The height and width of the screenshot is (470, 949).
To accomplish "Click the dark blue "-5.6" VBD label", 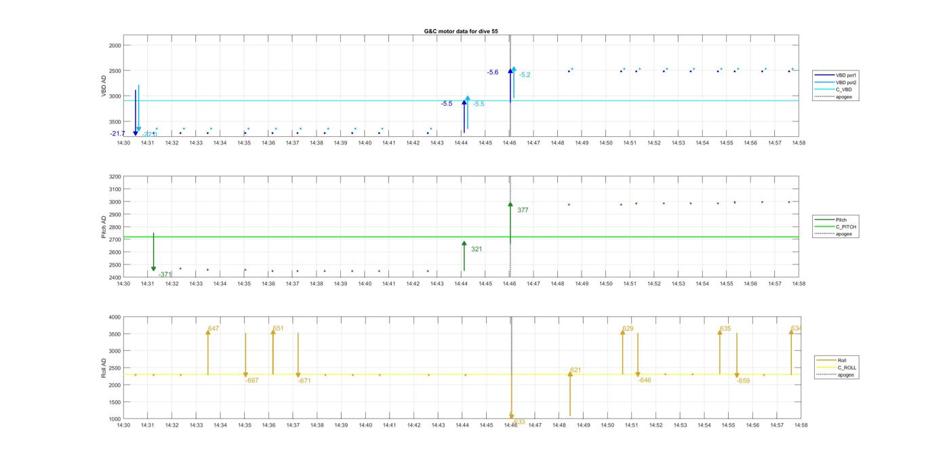I will [x=493, y=72].
